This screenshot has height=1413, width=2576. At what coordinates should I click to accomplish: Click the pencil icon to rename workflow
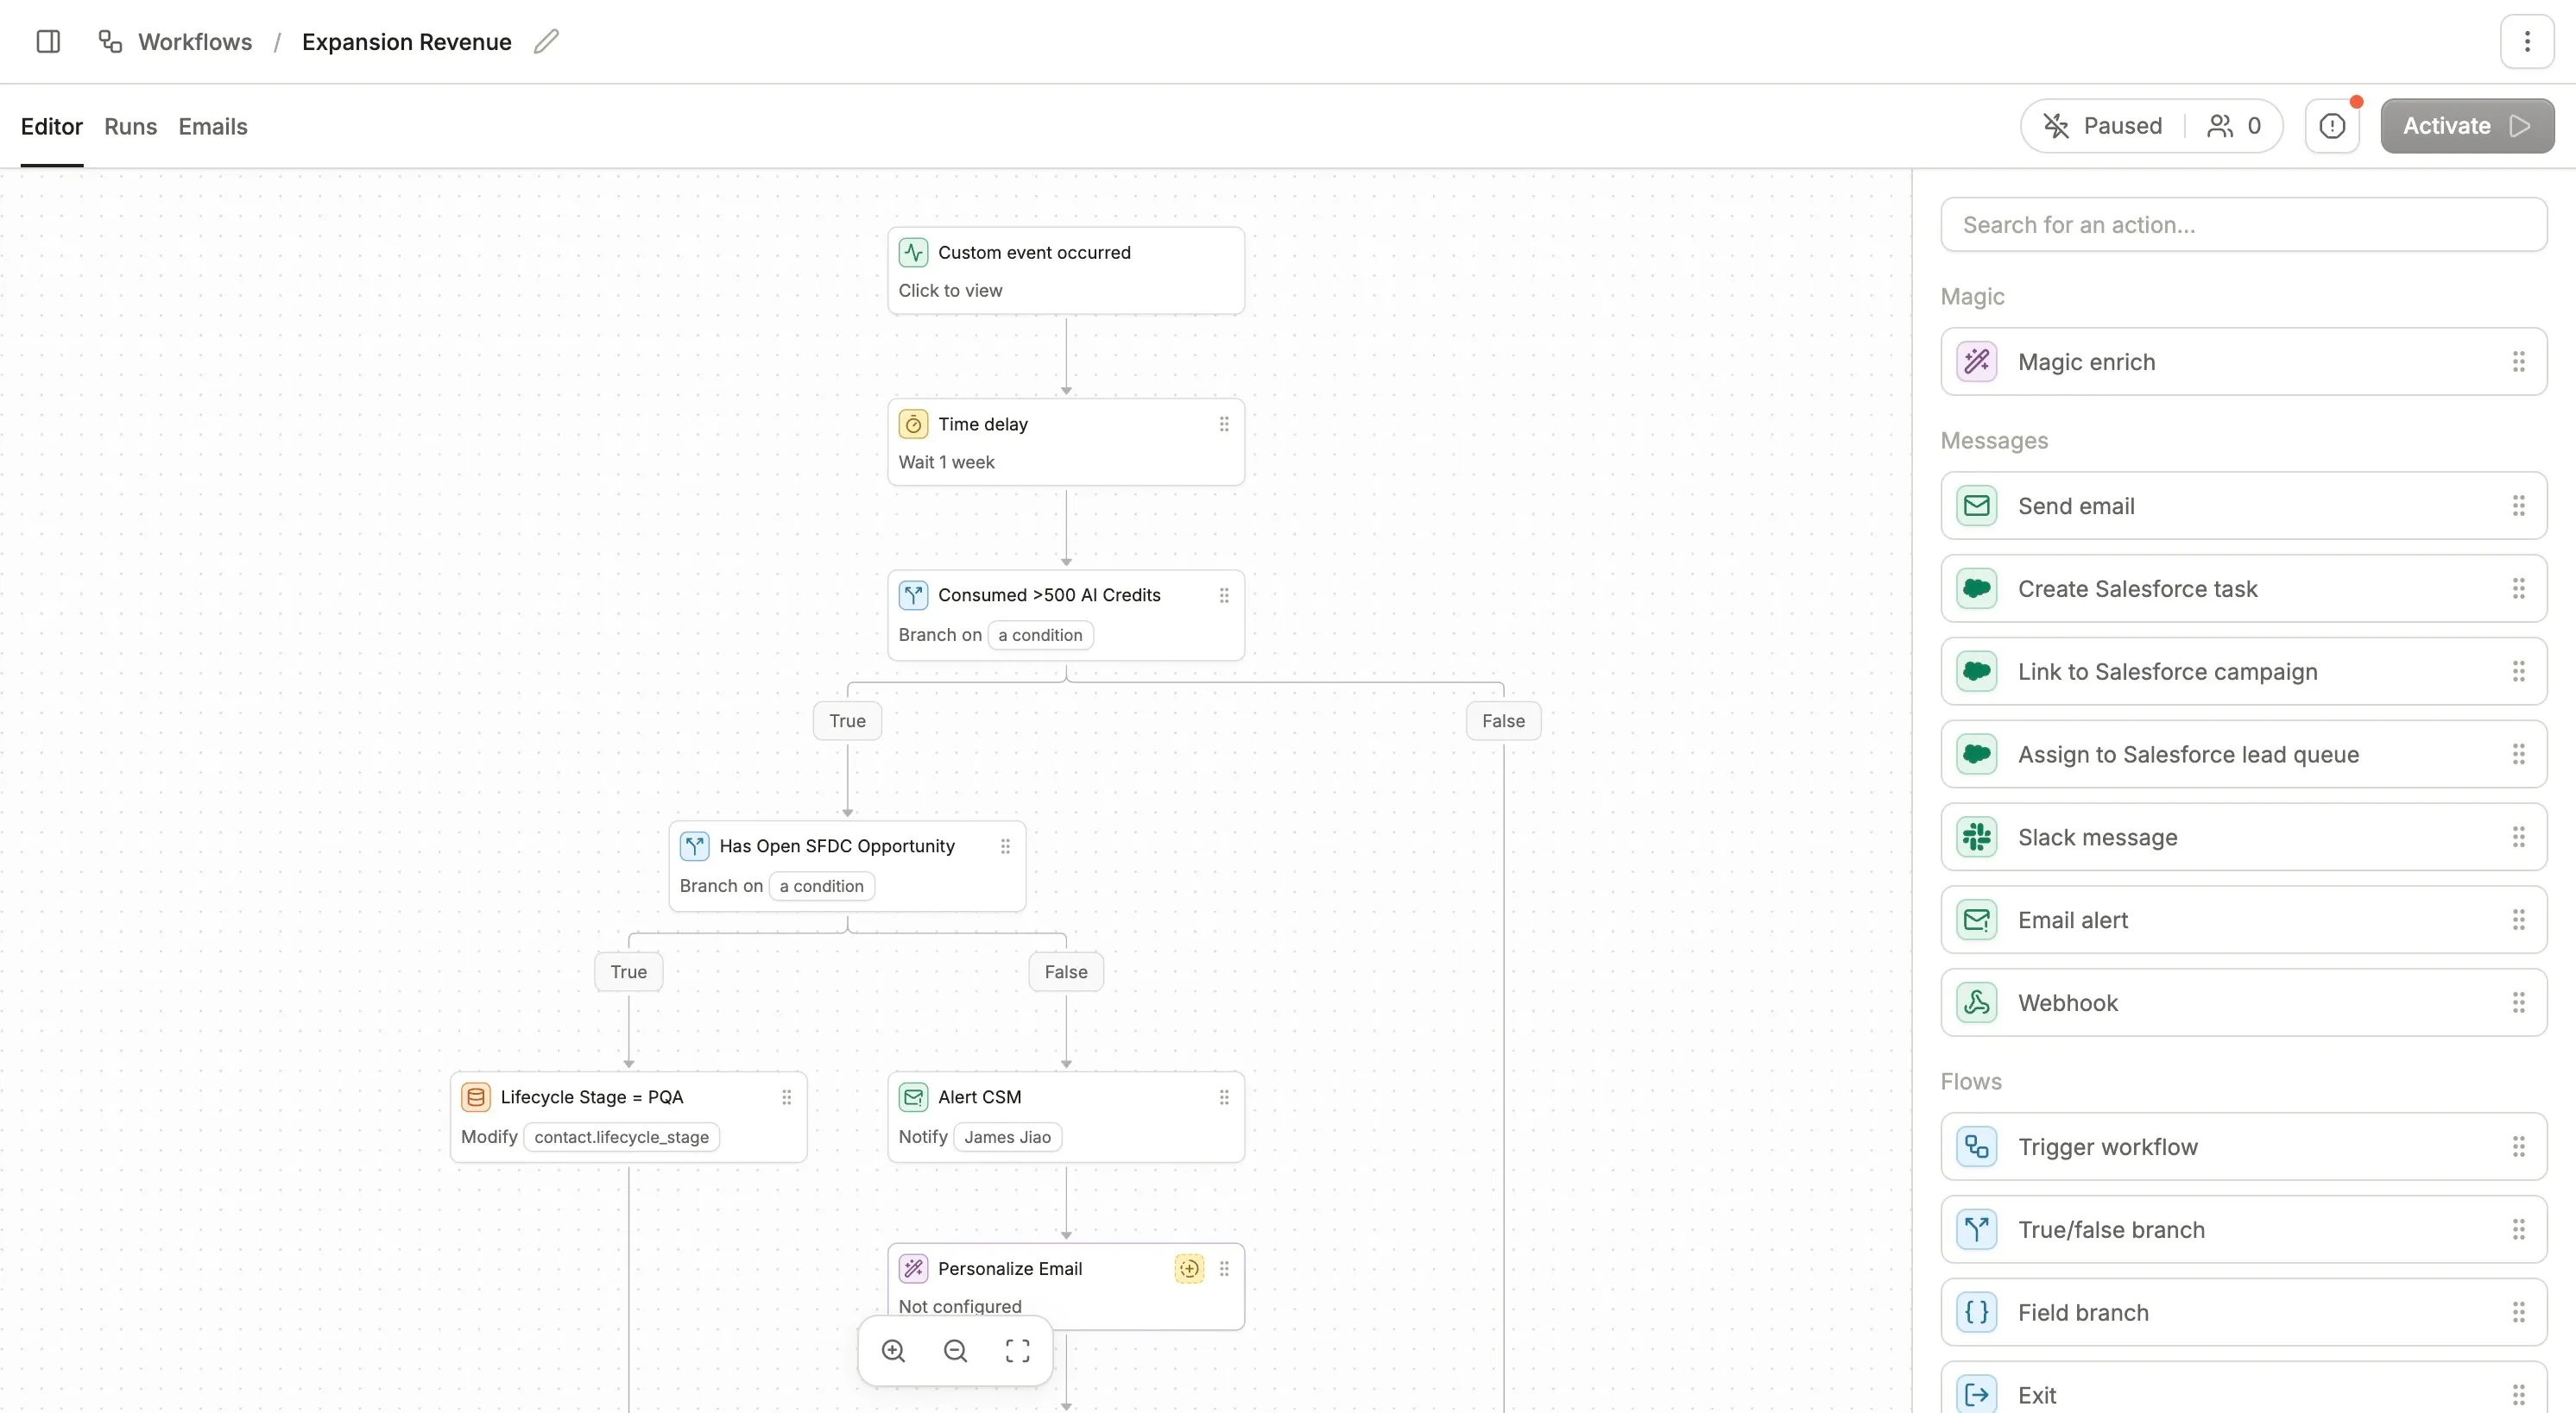click(546, 42)
